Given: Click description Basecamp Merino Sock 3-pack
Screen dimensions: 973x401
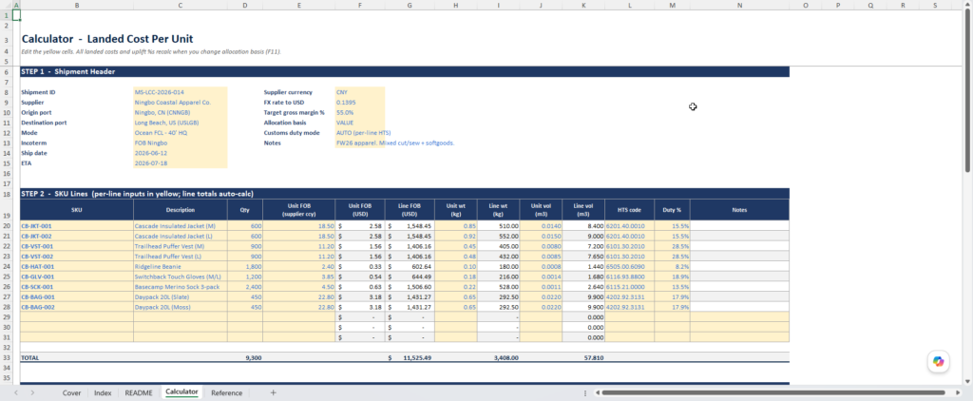Looking at the screenshot, I should (x=181, y=287).
